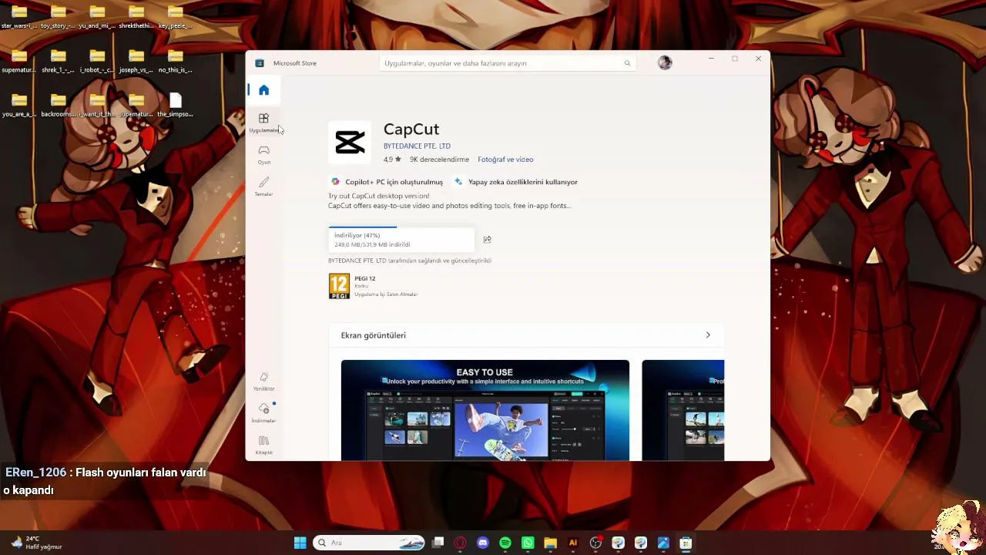Select the joseph_vs desktop folder
986x555 pixels.
(x=136, y=61)
